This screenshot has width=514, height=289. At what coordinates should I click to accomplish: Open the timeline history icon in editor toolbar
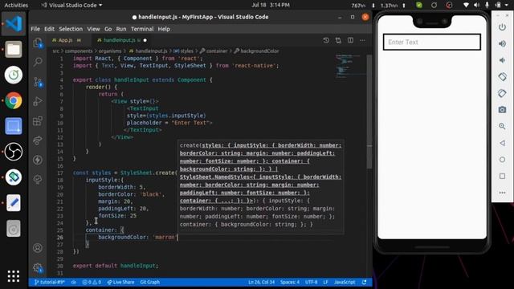point(326,40)
